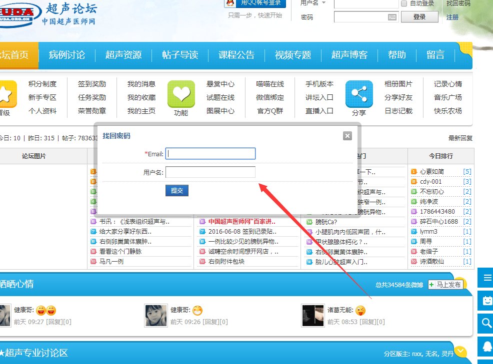The image size is (493, 364).
Task: Click the 最新回复 link
Action: [460, 138]
